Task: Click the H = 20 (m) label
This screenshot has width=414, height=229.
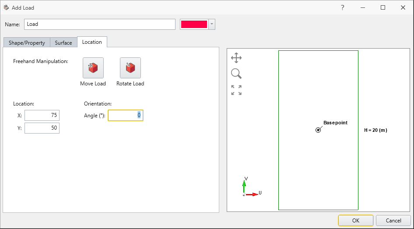Action: pyautogui.click(x=375, y=130)
